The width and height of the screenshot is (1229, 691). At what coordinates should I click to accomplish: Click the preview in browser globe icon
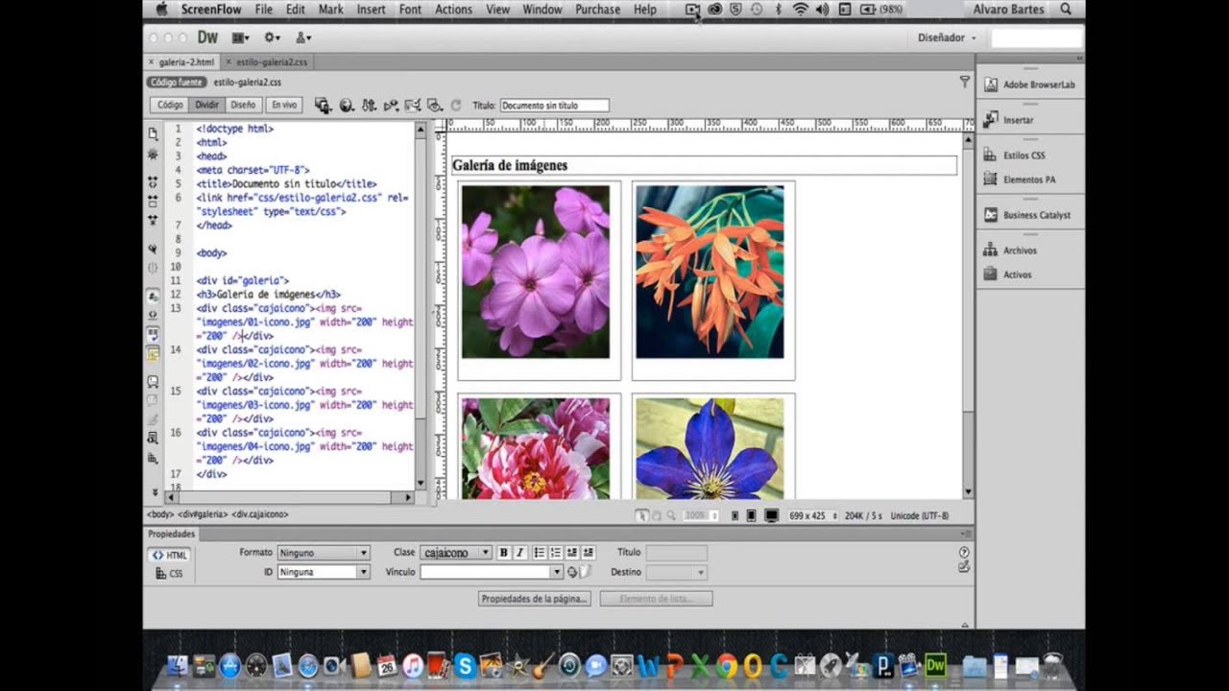tap(347, 106)
